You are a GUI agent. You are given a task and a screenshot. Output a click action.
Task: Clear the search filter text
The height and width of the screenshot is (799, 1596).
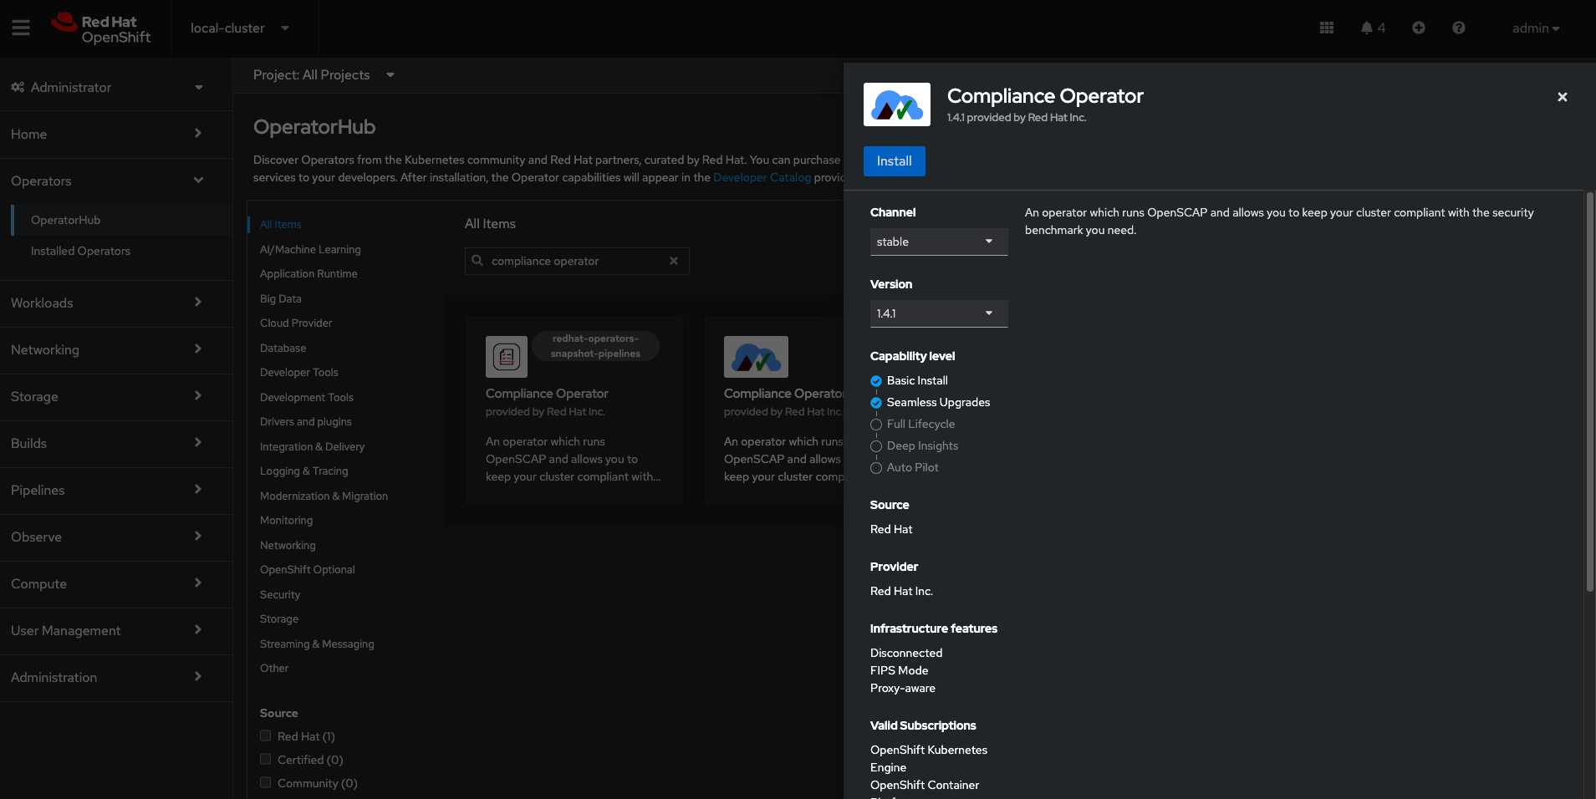674,261
